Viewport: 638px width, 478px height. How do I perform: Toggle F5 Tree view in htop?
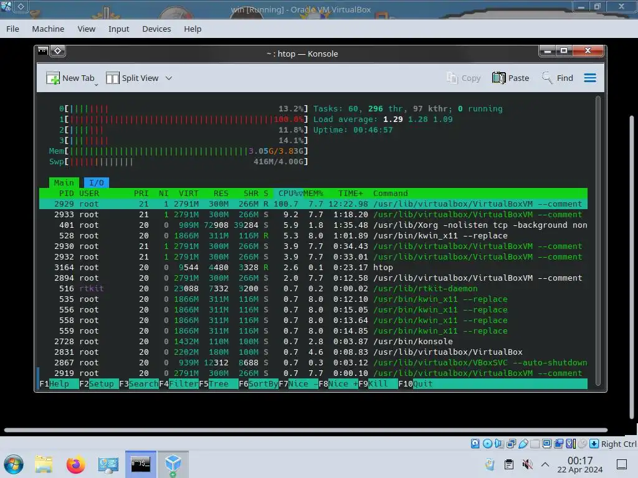pos(219,383)
